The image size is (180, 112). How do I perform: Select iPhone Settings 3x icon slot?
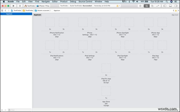pyautogui.click(x=96, y=22)
